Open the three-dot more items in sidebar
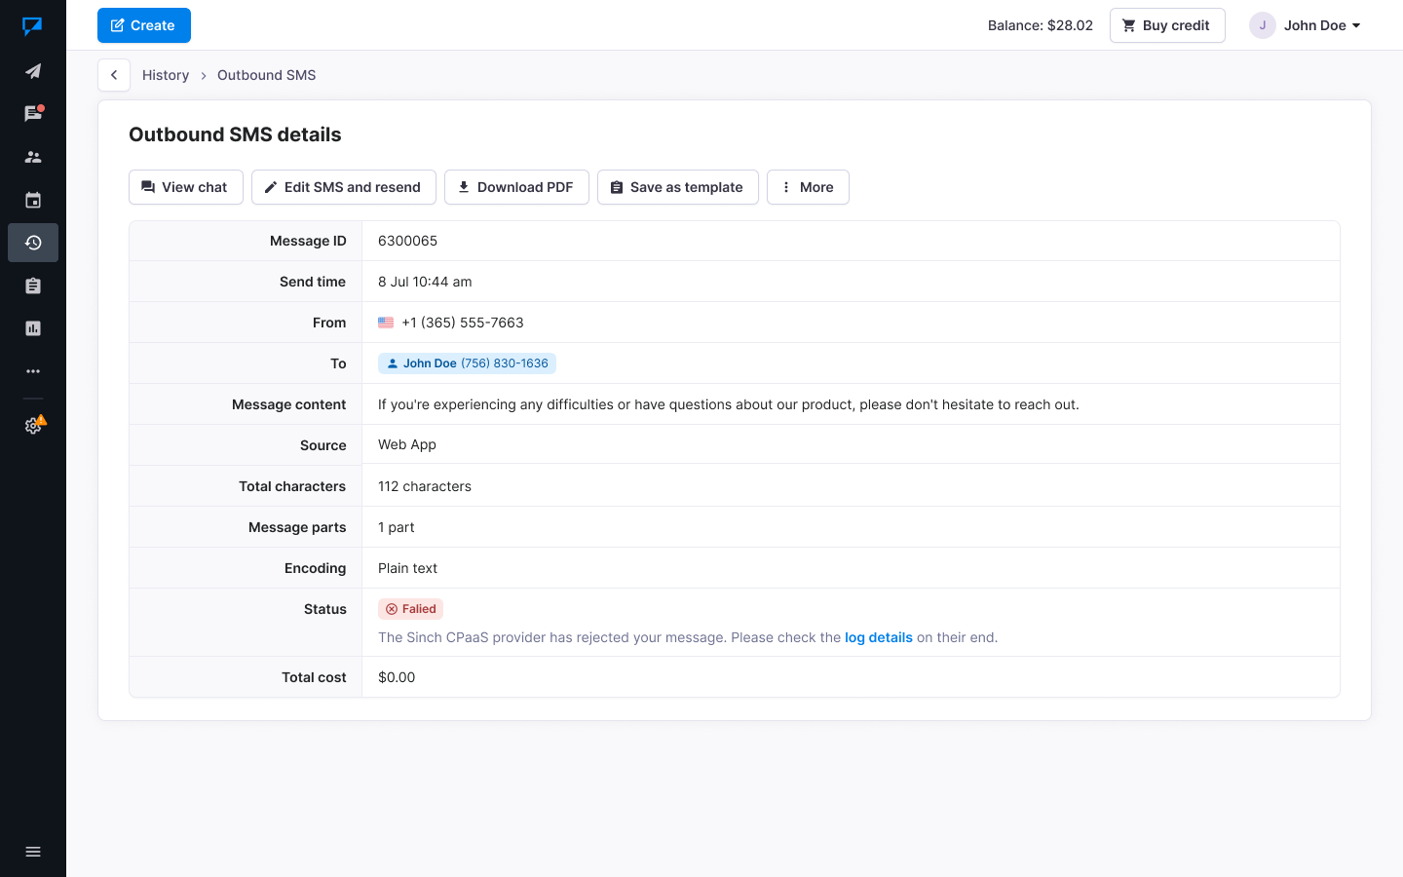The height and width of the screenshot is (877, 1403). tap(33, 371)
